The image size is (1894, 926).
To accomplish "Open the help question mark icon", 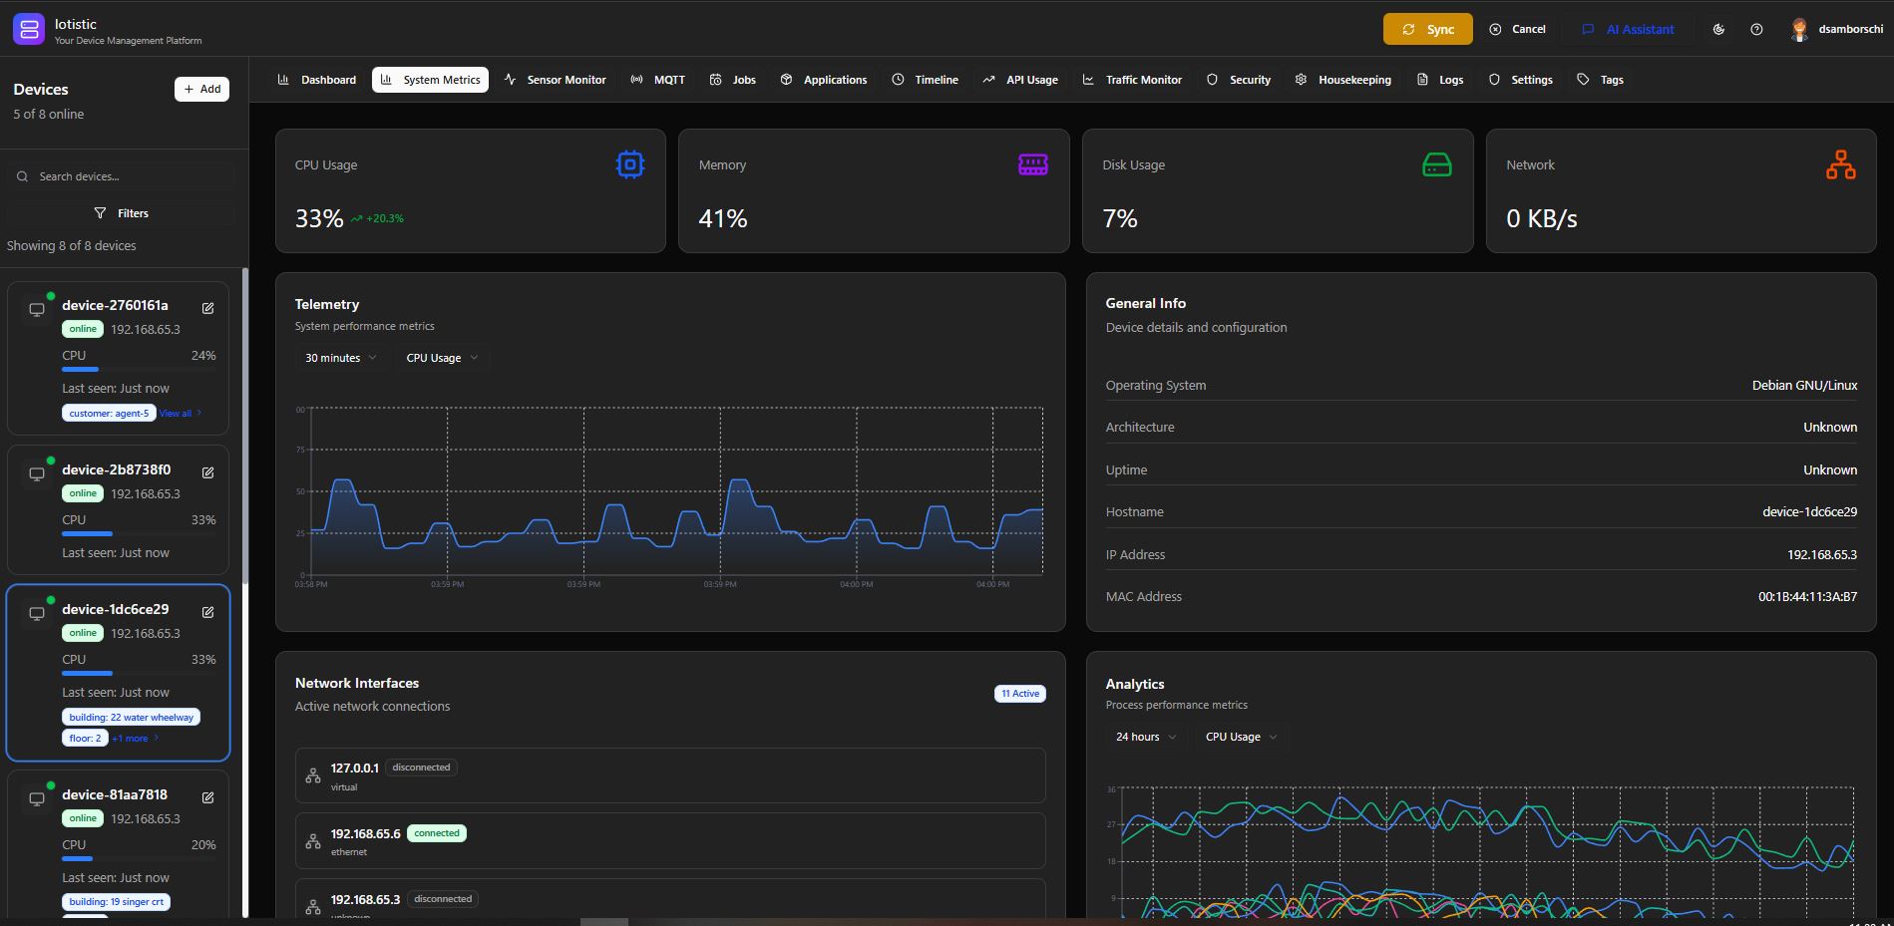I will [x=1756, y=30].
